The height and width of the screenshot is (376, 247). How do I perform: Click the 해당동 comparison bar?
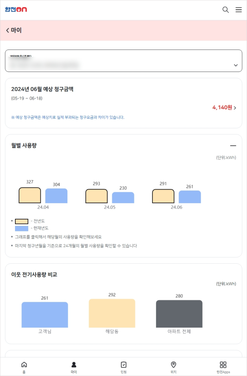[x=112, y=314]
